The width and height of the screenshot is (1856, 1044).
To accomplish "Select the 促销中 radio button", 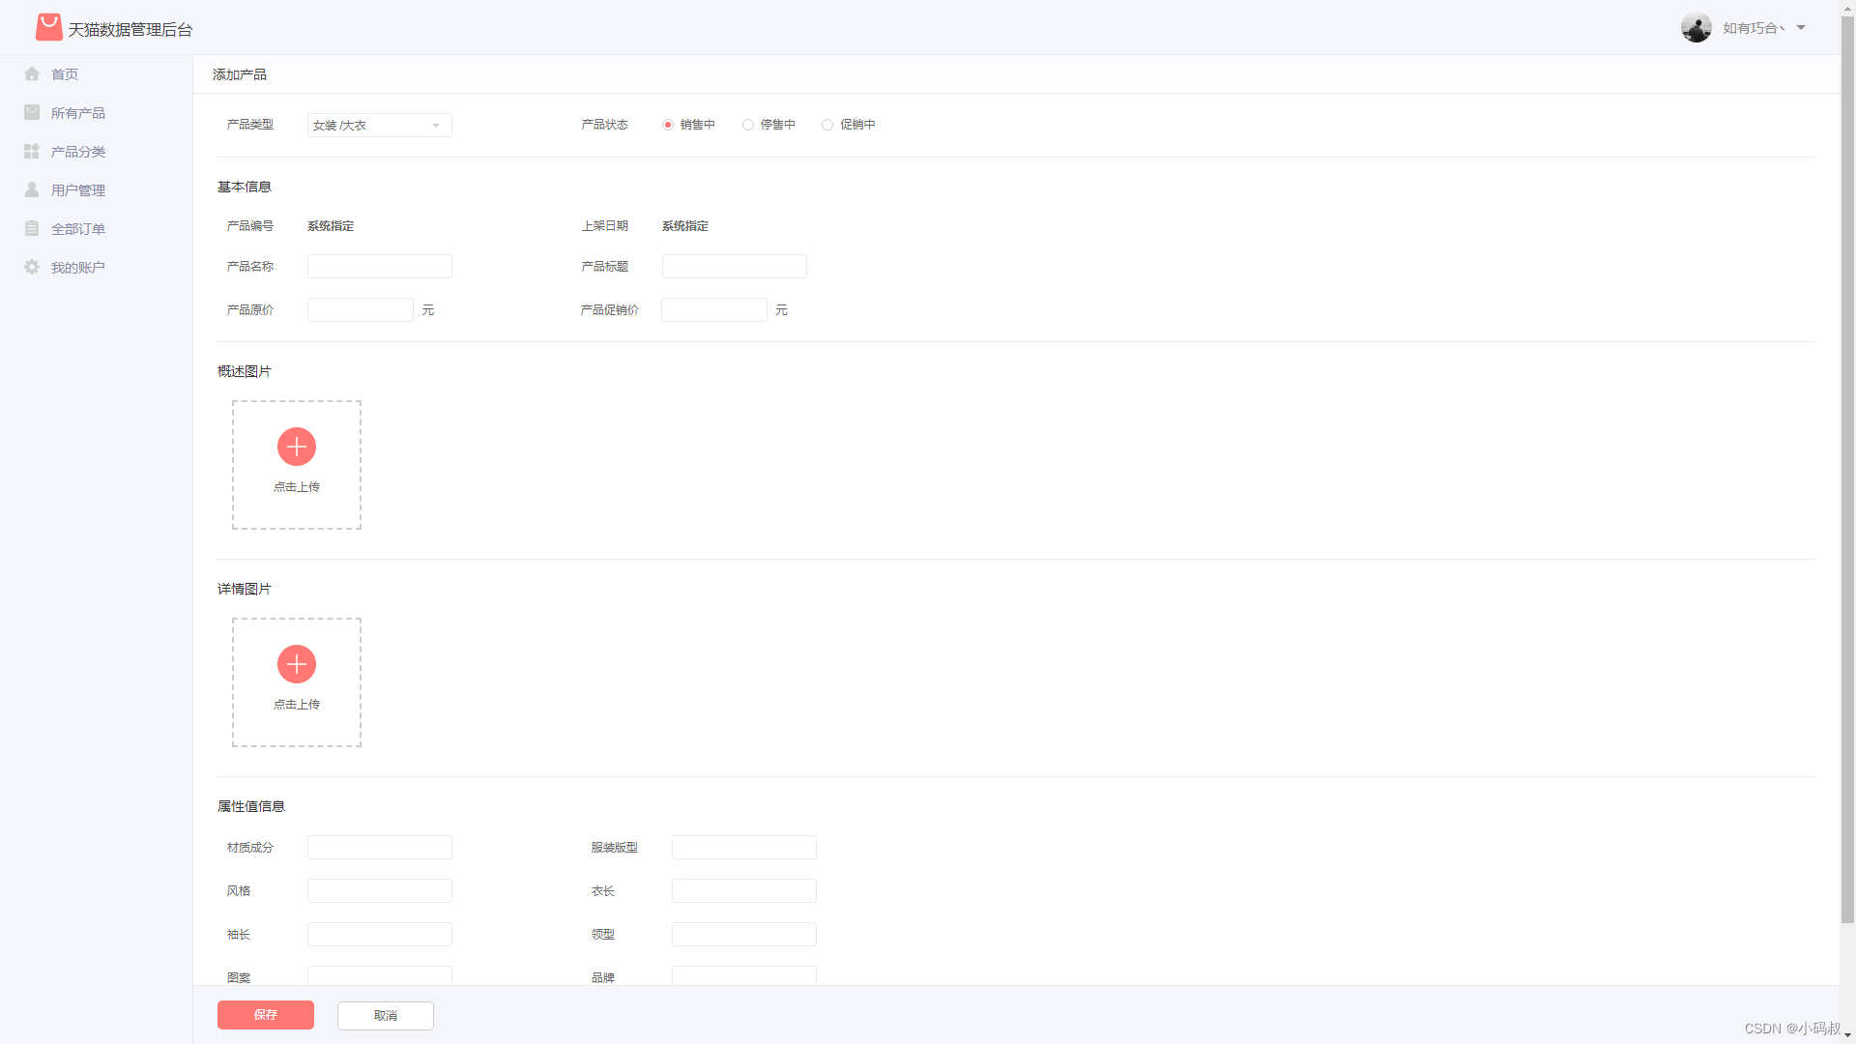I will (827, 125).
